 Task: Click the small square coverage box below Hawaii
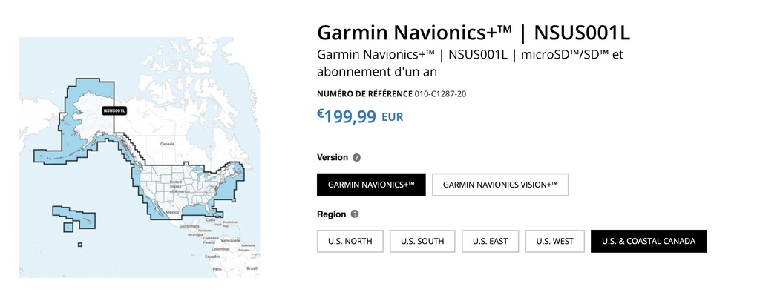click(80, 245)
